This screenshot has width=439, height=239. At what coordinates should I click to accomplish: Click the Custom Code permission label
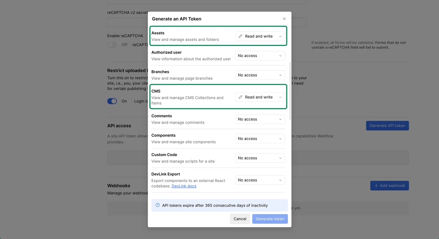164,154
